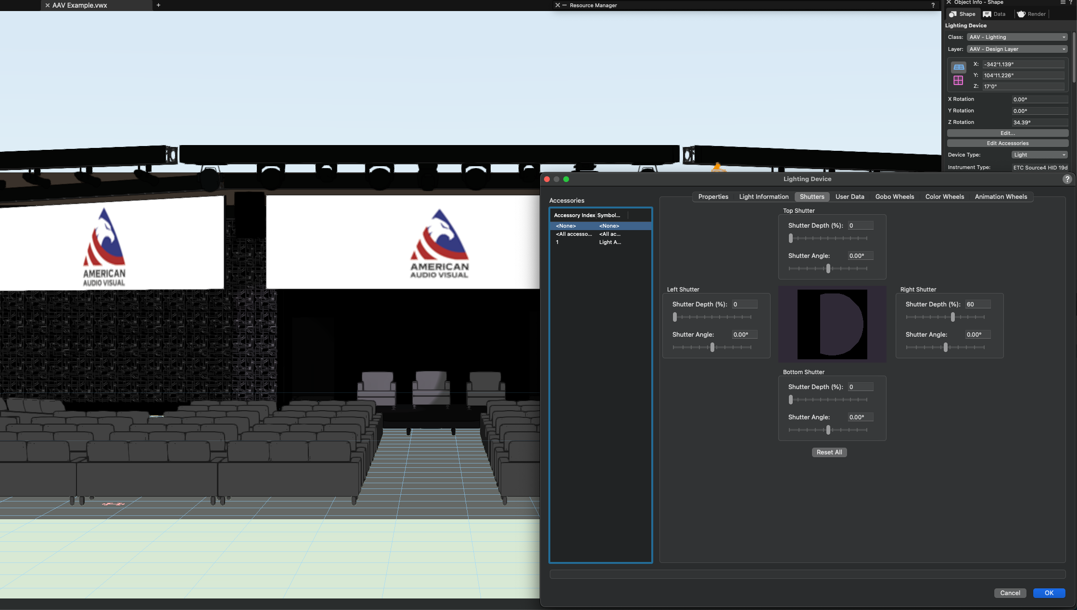
Task: Select the blue 3D plane mode icon
Action: click(x=959, y=67)
